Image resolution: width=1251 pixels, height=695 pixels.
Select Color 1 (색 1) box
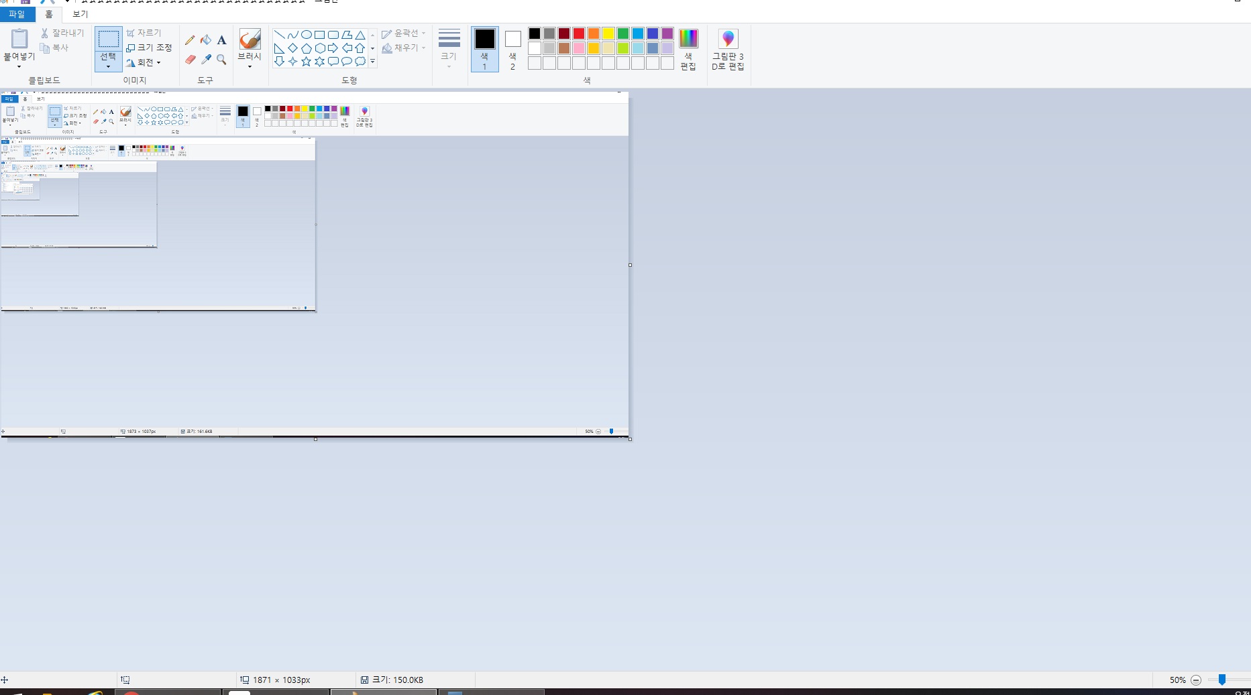tap(485, 49)
